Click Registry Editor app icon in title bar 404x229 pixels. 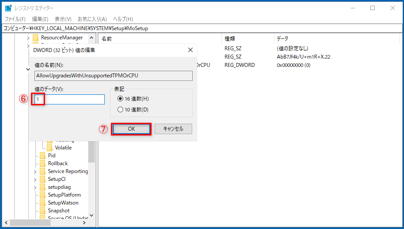pyautogui.click(x=8, y=8)
